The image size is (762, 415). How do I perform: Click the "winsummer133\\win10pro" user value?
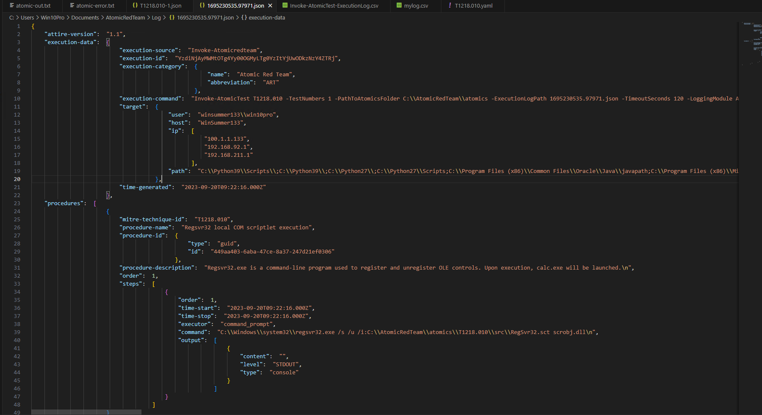pos(238,114)
